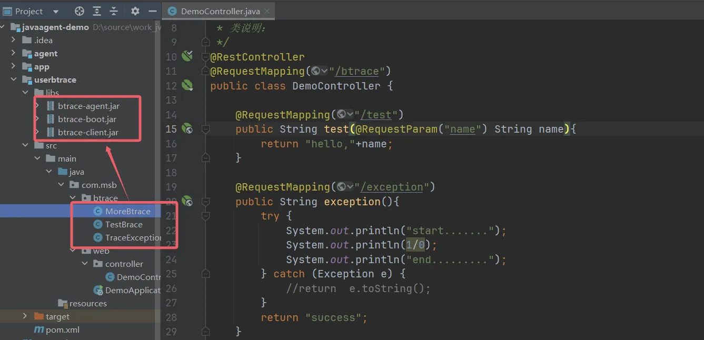
Task: Open the Project view dropdown
Action: click(x=56, y=11)
